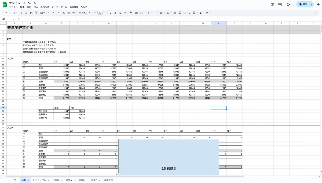322x183 pixels.
Task: Click the insert link icon
Action: point(175,13)
